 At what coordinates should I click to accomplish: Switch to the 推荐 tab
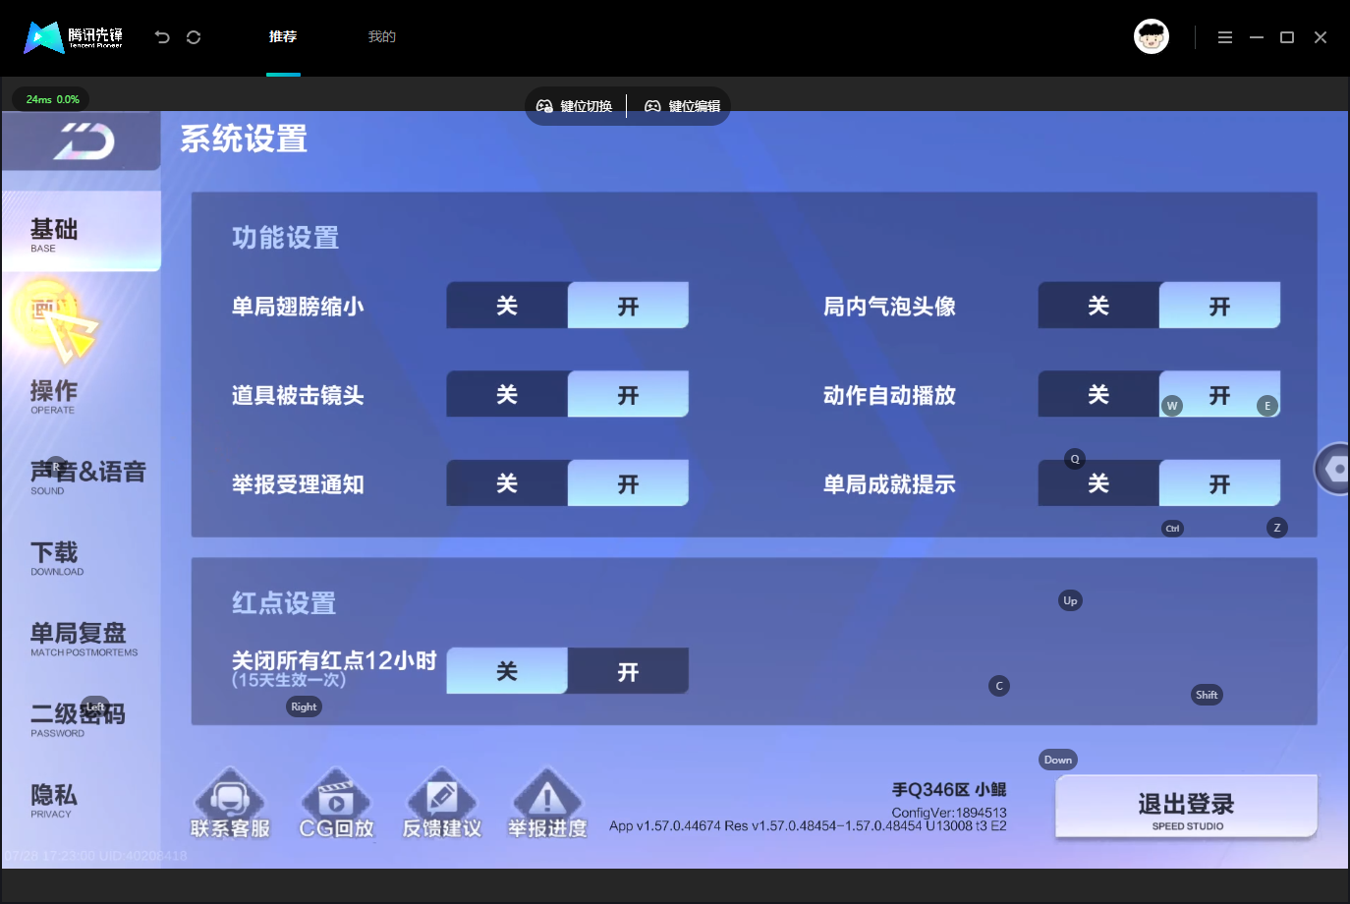283,37
